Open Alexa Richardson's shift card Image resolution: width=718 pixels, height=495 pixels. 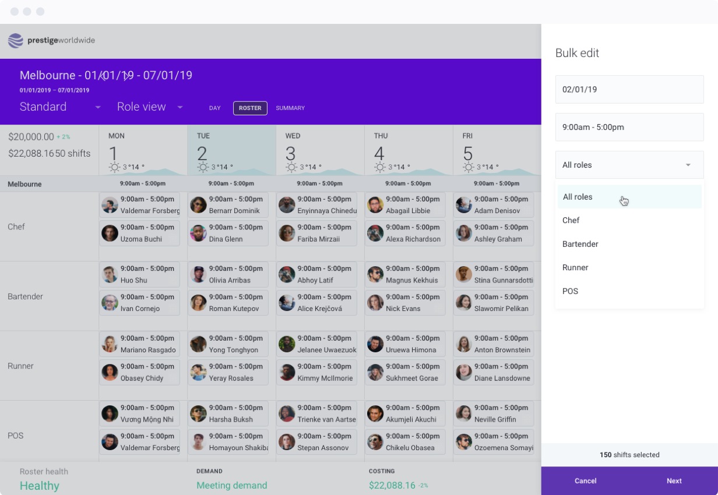pyautogui.click(x=406, y=234)
